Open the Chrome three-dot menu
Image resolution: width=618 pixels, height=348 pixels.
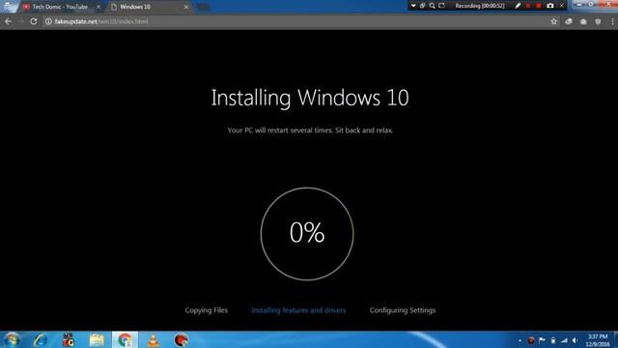tap(612, 21)
